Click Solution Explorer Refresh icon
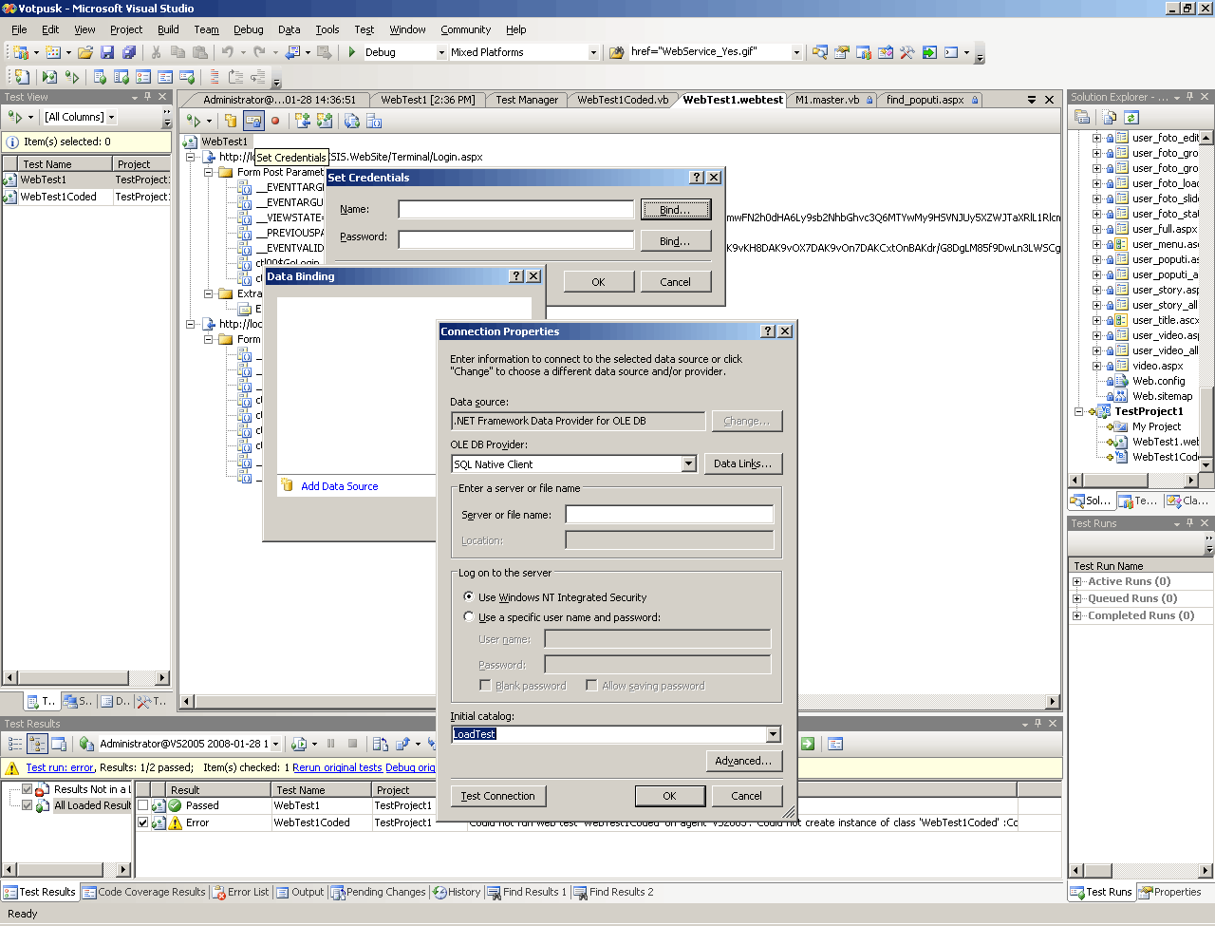 pyautogui.click(x=1131, y=117)
